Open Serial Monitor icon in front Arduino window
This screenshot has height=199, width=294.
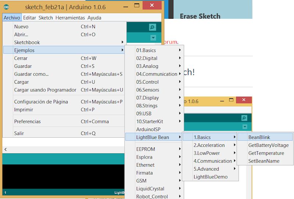(x=153, y=27)
